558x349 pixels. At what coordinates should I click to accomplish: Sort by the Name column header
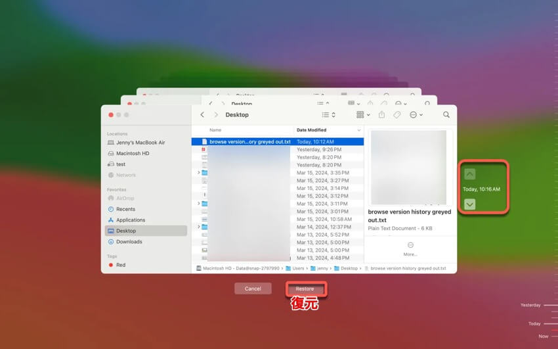coord(216,130)
